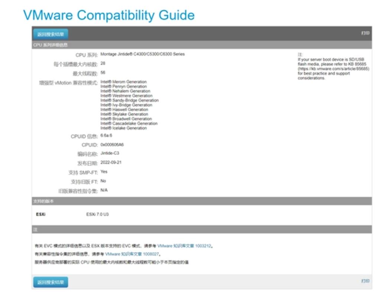Click the bottom 返回搜索结果 button
389x301 pixels.
point(51,282)
